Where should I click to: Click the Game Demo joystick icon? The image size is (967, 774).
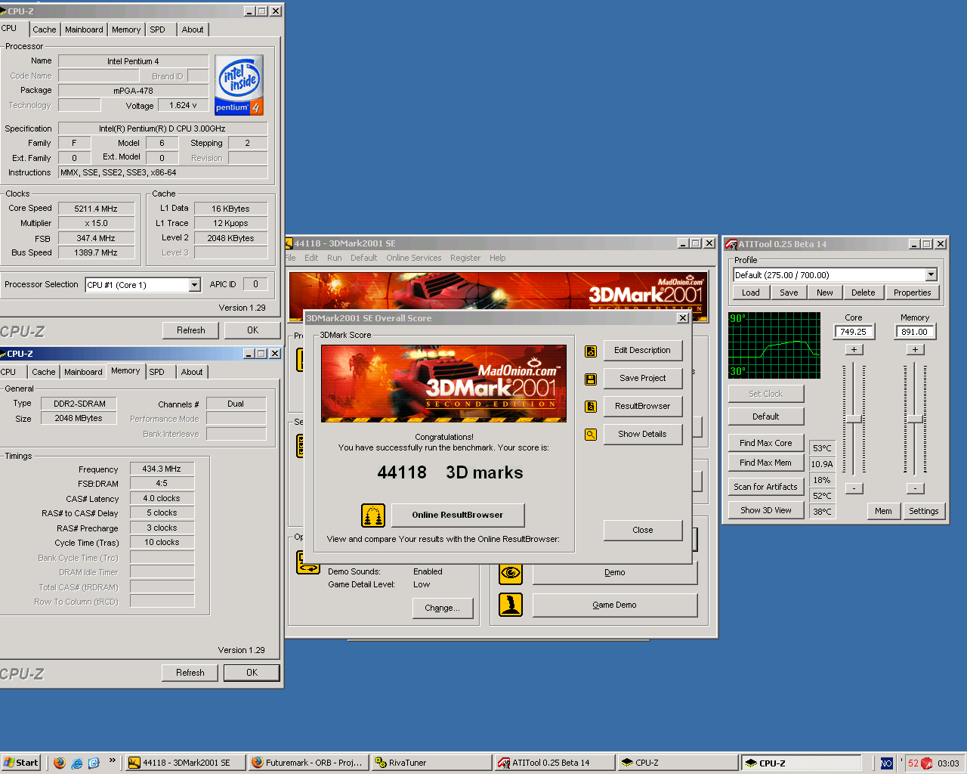511,605
